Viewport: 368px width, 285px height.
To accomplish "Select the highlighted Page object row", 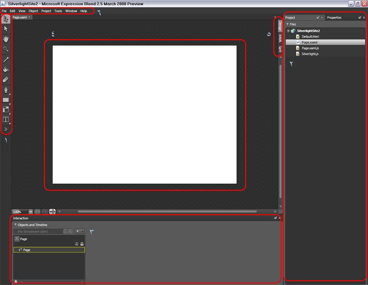I will 49,250.
